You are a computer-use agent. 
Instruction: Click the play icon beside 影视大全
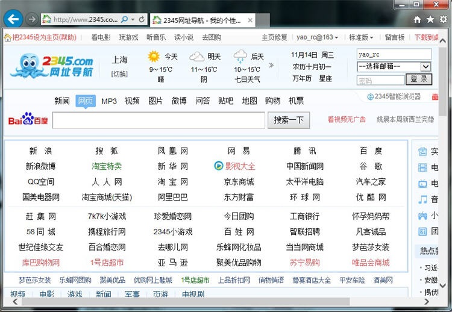218,166
